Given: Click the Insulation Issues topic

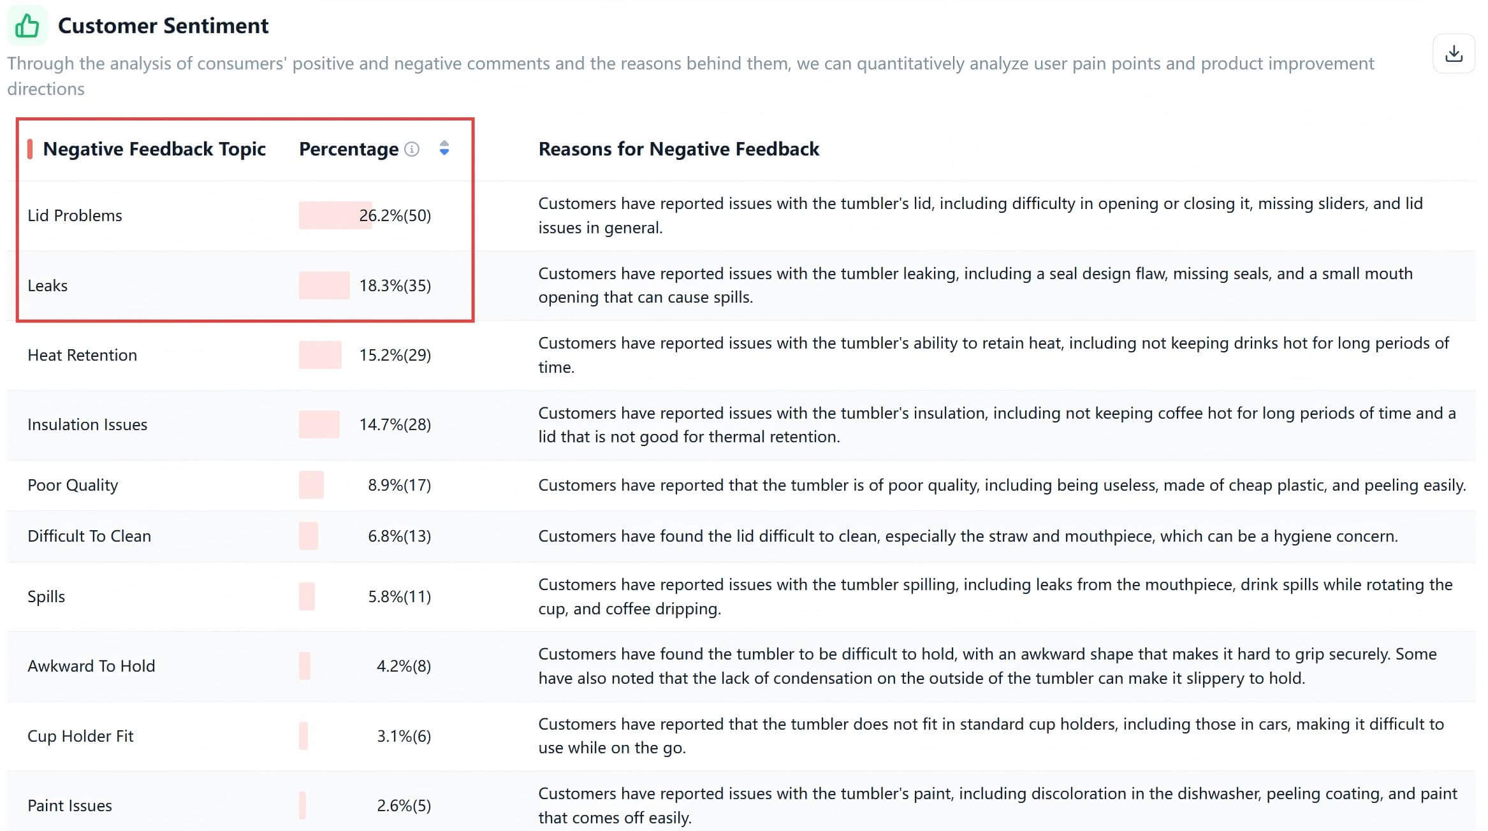Looking at the screenshot, I should (x=87, y=424).
